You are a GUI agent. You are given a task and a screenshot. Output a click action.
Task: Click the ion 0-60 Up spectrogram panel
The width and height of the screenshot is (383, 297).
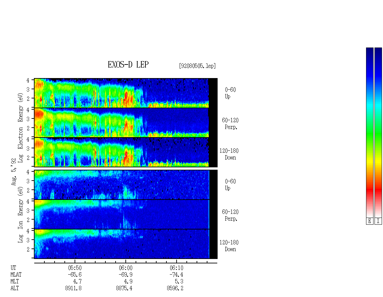[x=126, y=185]
